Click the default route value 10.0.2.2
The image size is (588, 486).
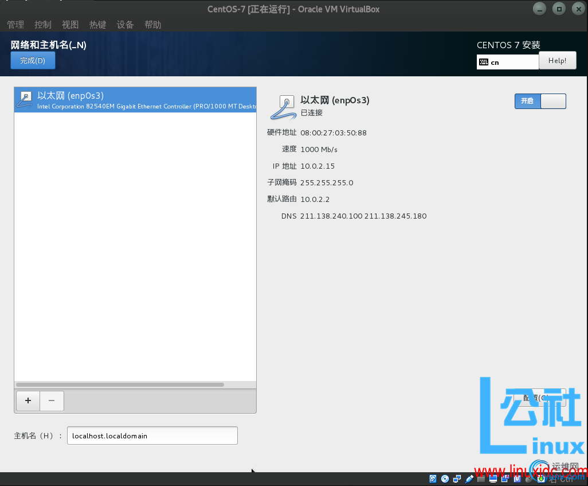315,200
